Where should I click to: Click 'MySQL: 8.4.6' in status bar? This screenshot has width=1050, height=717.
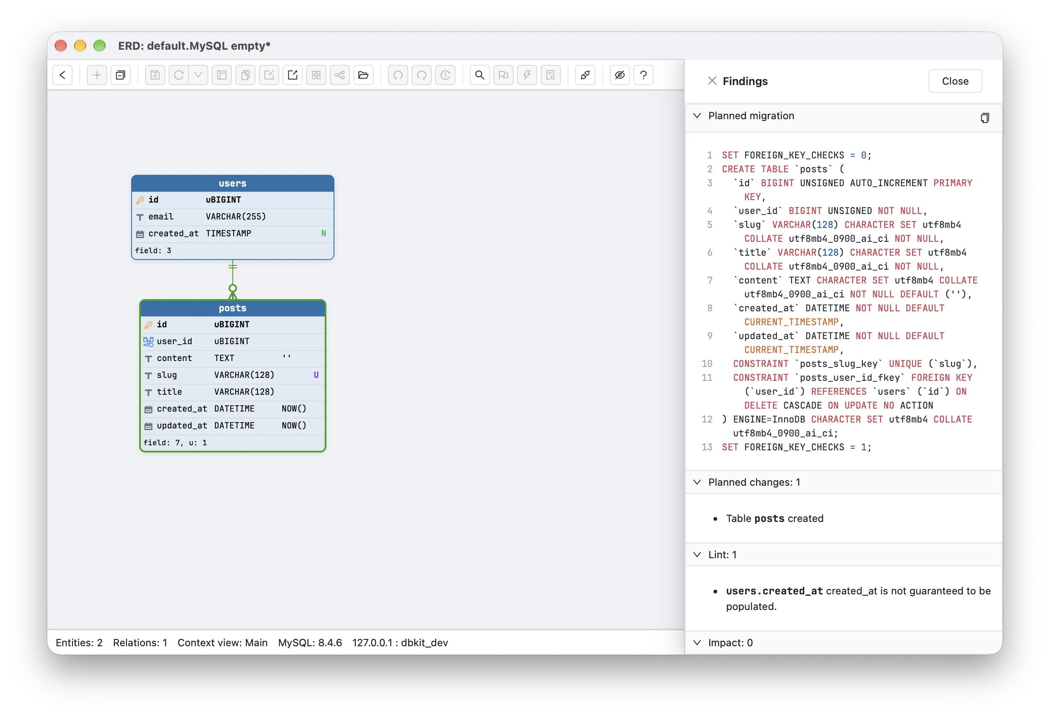tap(310, 643)
